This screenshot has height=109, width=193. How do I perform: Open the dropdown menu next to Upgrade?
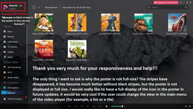pyautogui.click(x=181, y=2)
